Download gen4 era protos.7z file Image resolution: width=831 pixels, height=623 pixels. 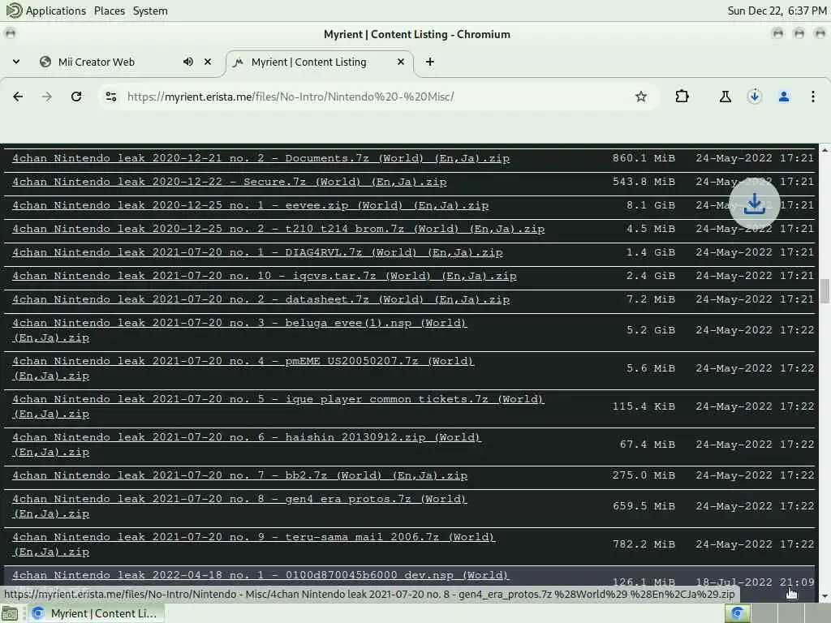(239, 506)
